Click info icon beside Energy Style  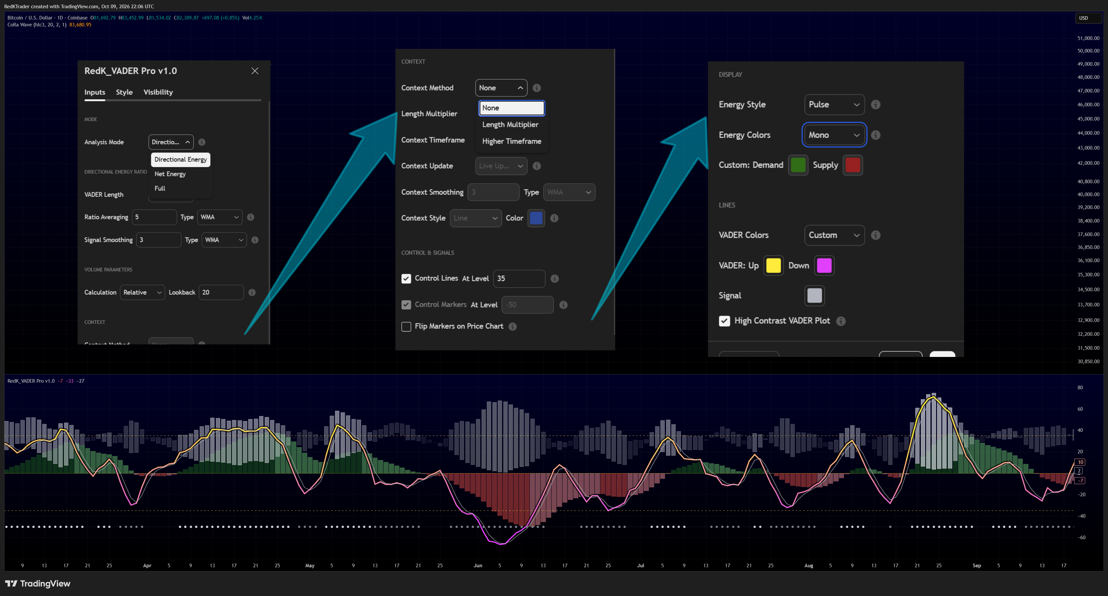tap(876, 105)
